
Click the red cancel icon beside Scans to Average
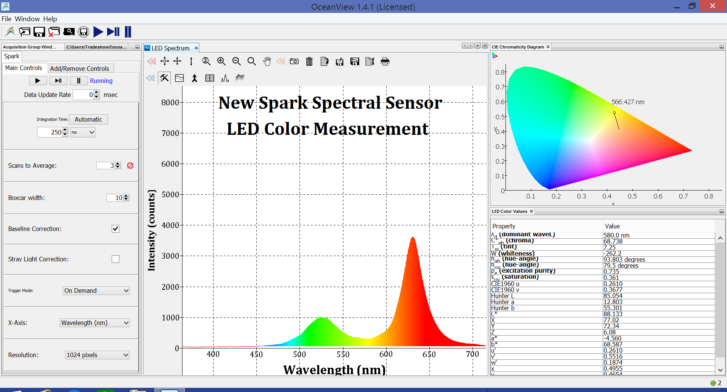[x=130, y=166]
